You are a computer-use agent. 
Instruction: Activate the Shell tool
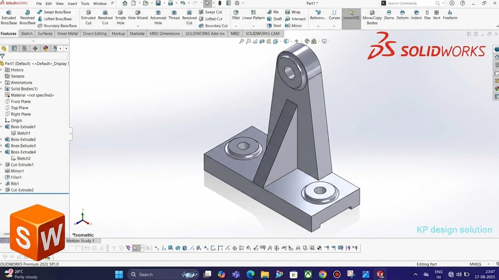pos(274,26)
